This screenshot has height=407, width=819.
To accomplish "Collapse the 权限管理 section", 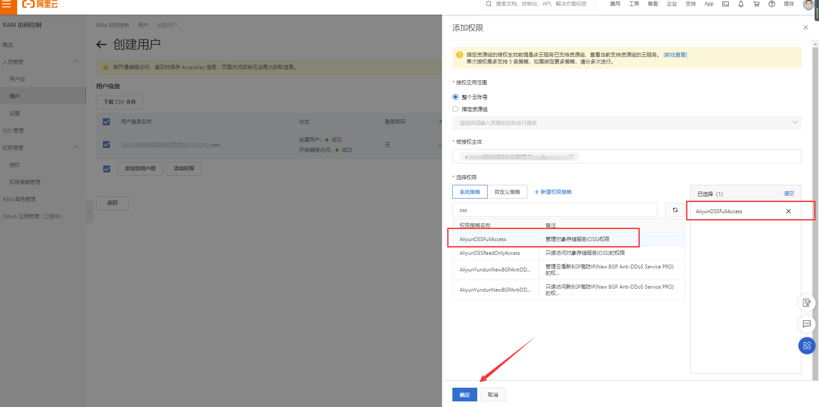I will [76, 147].
